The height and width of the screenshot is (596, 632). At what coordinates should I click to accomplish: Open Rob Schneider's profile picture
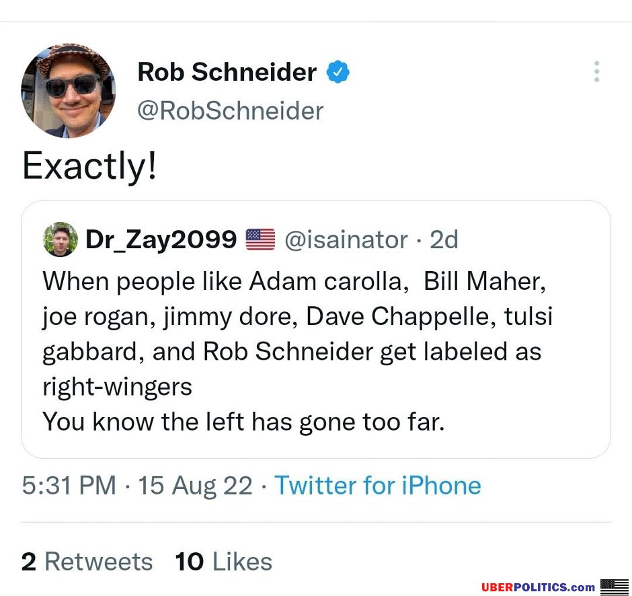(x=69, y=90)
